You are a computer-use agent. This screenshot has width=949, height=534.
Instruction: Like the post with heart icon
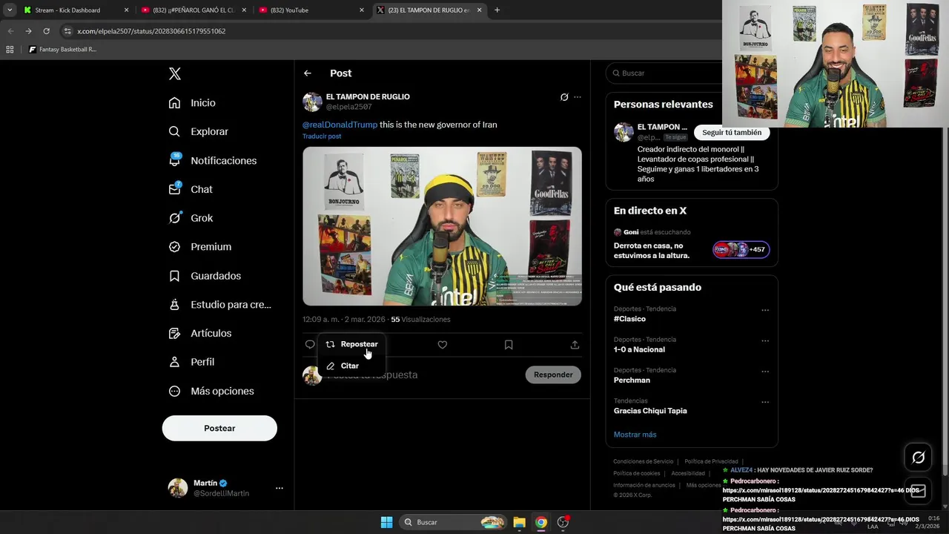pyautogui.click(x=443, y=345)
